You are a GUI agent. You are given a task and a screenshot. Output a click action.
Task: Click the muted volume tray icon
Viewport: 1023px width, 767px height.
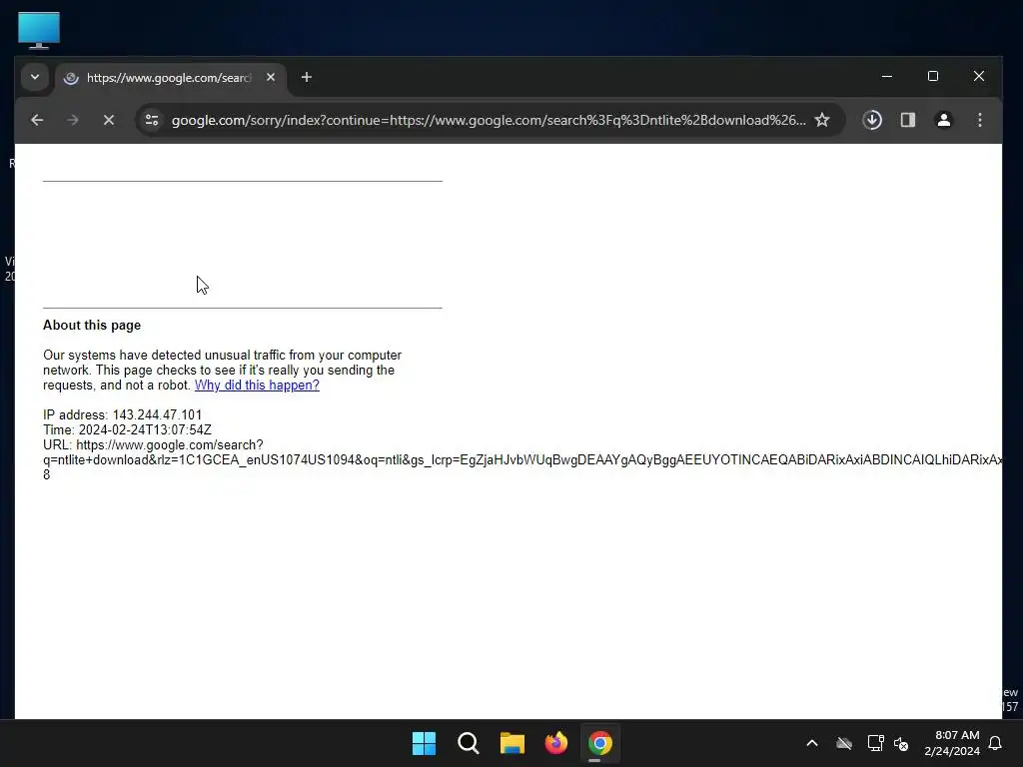pos(901,743)
